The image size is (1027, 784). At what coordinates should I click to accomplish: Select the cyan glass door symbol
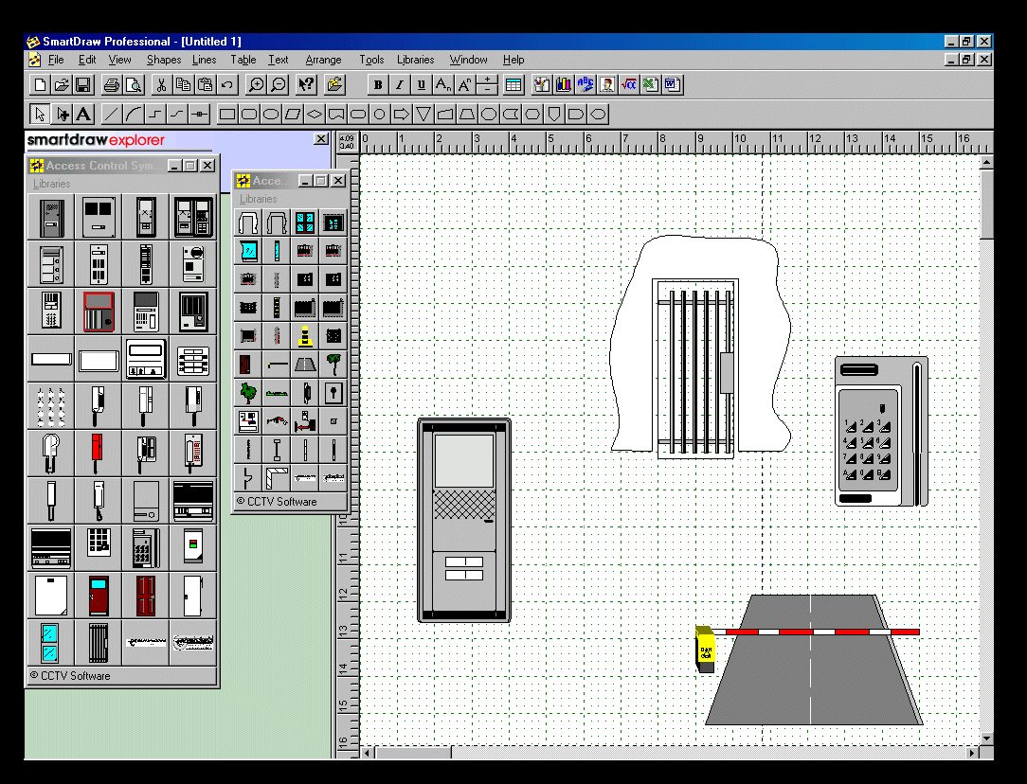(x=50, y=643)
